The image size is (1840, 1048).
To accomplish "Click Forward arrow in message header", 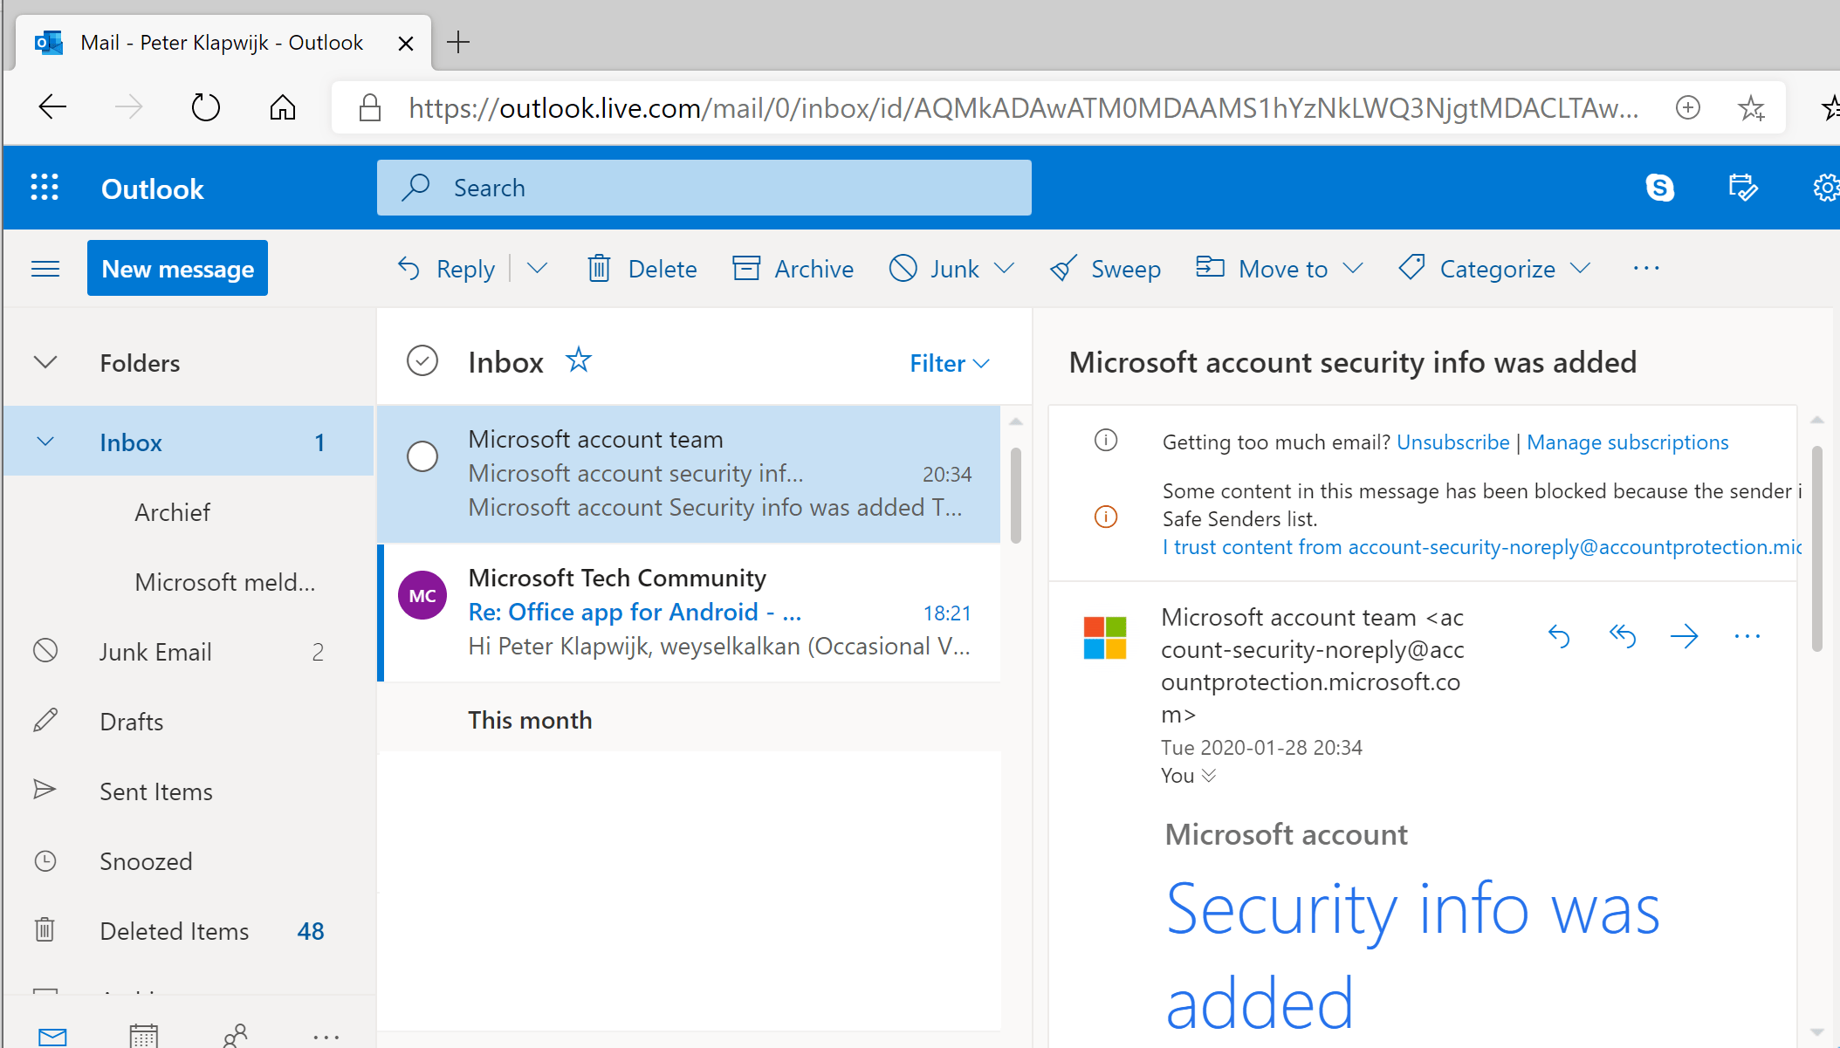I will click(x=1684, y=636).
